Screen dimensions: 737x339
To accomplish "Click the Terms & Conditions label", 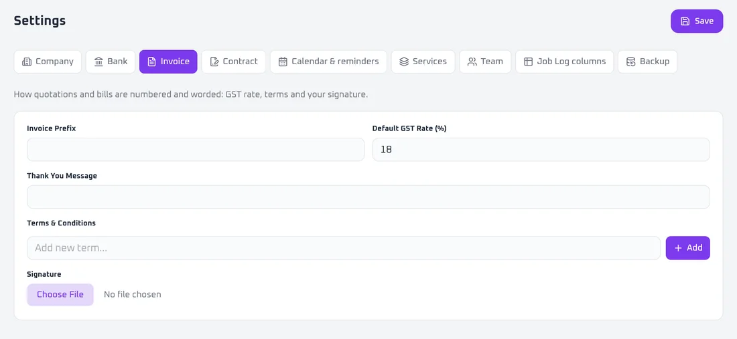I will click(61, 223).
